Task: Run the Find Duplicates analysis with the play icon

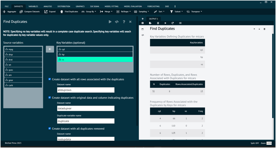Action: 110,22
